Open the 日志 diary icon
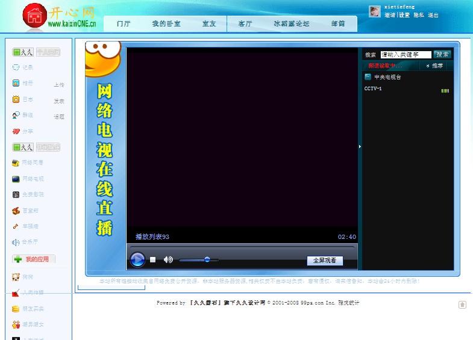Image resolution: width=473 pixels, height=340 pixels. pyautogui.click(x=16, y=99)
